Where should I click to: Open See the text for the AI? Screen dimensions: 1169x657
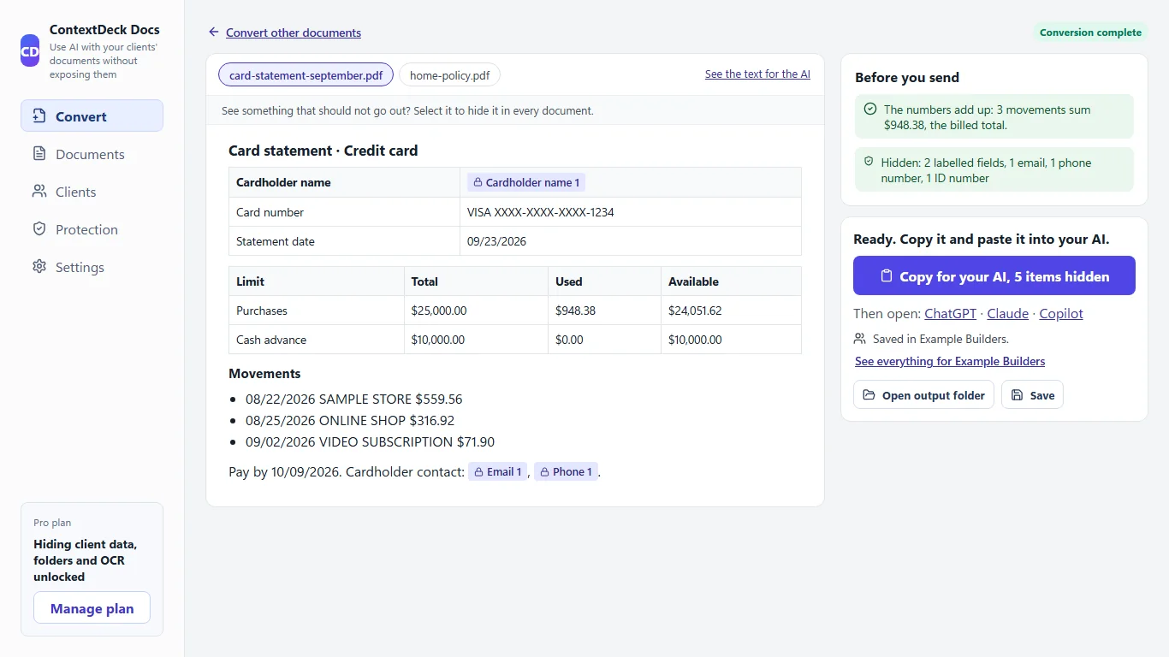757,74
